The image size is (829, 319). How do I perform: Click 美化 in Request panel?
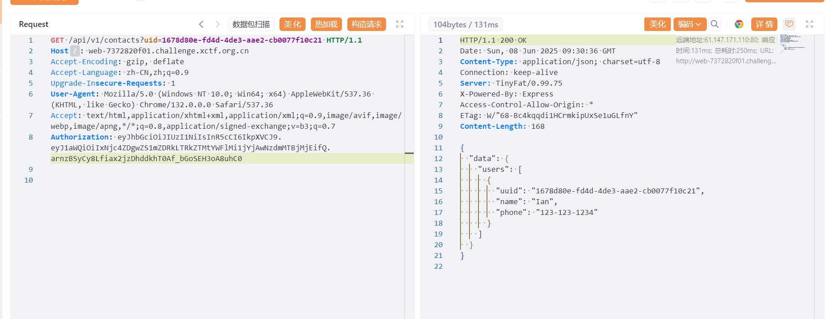[x=293, y=24]
